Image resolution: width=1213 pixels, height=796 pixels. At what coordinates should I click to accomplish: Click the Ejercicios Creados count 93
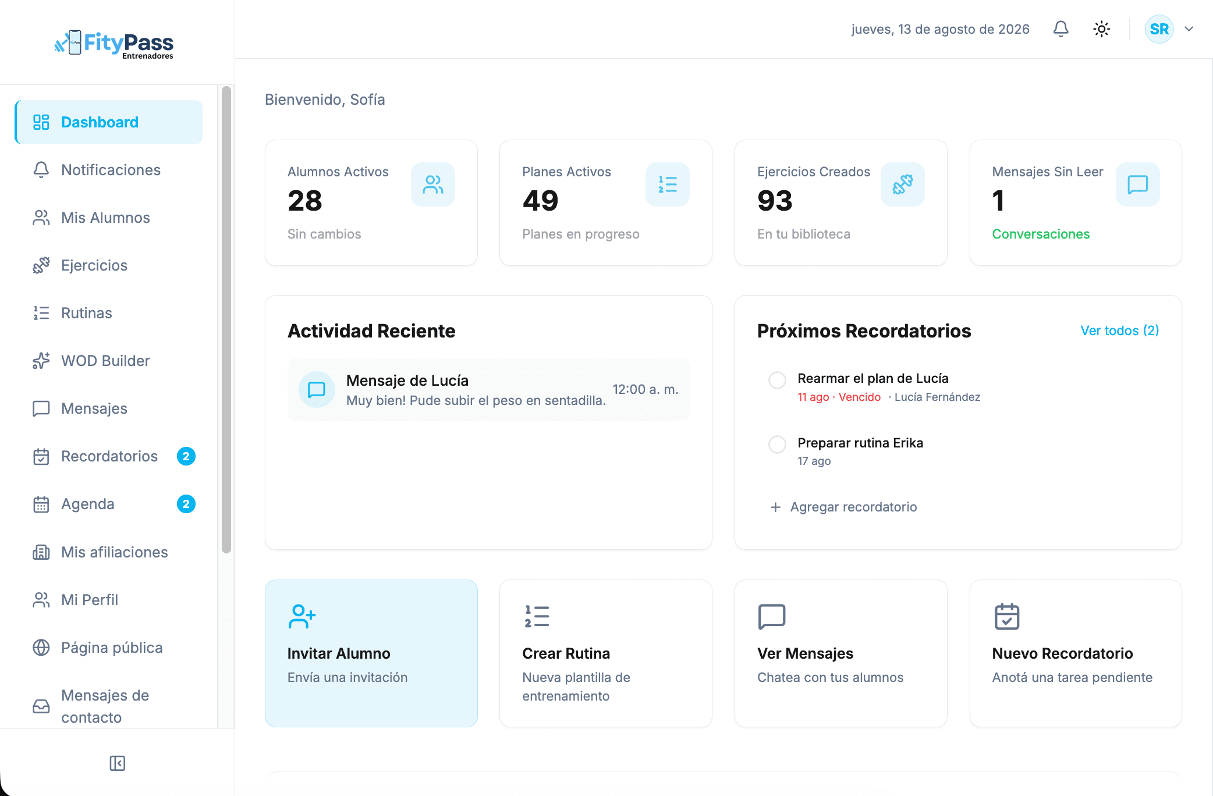775,201
